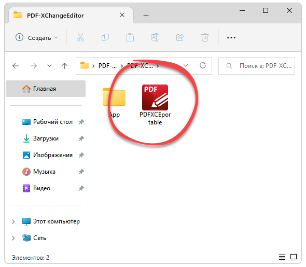Minimize the Explorer window
This screenshot has width=306, height=267.
tap(242, 10)
